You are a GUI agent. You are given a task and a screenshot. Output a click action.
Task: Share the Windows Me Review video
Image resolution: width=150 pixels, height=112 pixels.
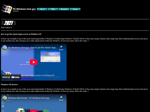61,98
